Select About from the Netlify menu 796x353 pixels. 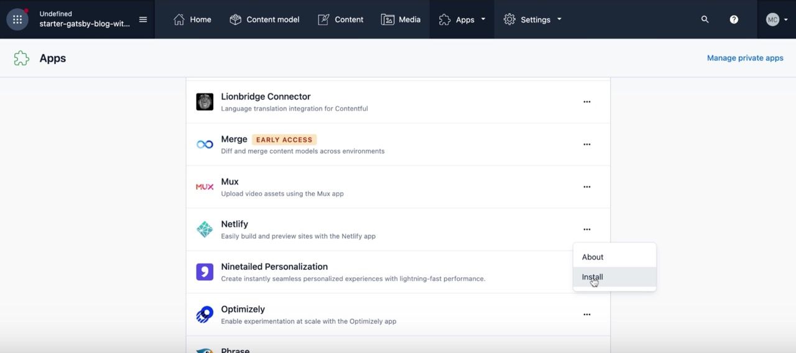tap(614, 257)
